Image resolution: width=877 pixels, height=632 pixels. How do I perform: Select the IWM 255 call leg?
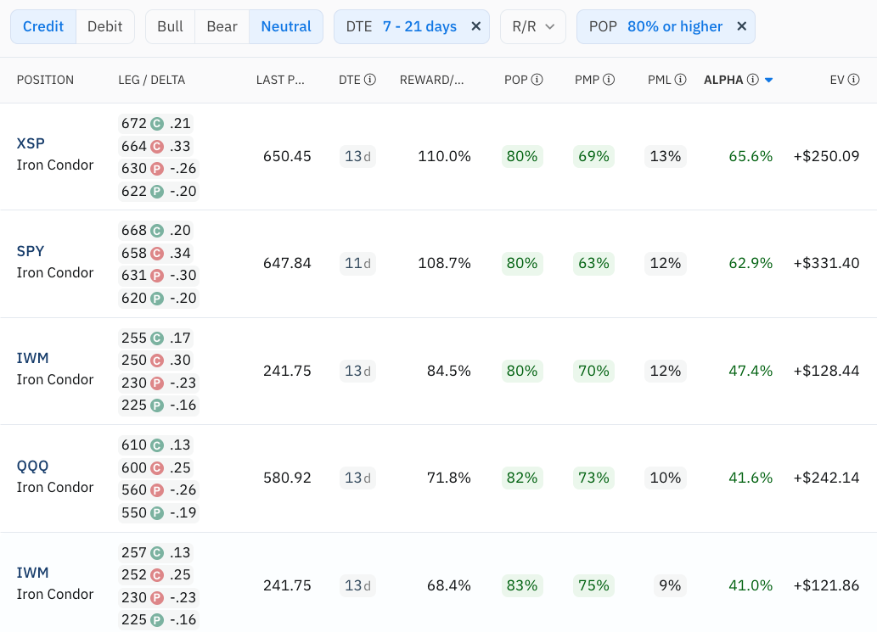pos(156,338)
